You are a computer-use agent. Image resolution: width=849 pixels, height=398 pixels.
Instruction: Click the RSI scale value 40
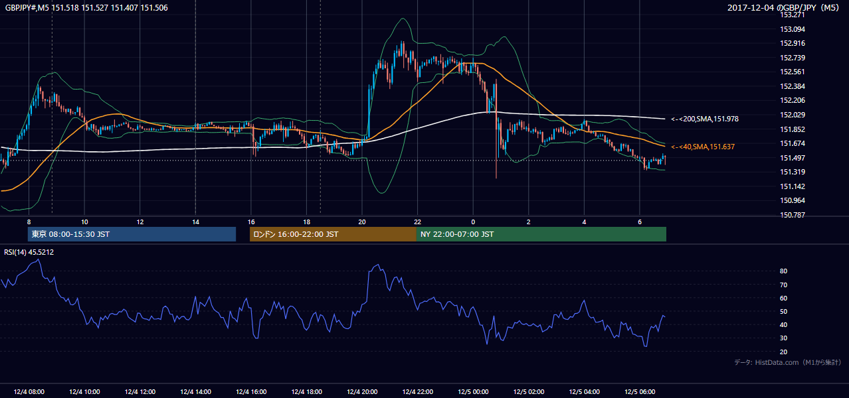(x=784, y=324)
